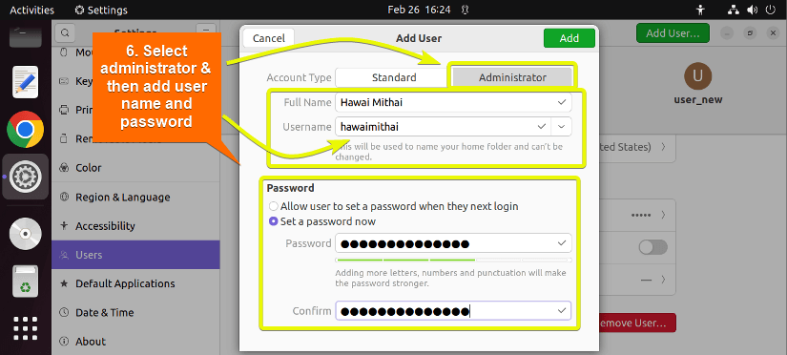Open Region & Language settings
This screenshot has height=355, width=787.
(x=135, y=197)
